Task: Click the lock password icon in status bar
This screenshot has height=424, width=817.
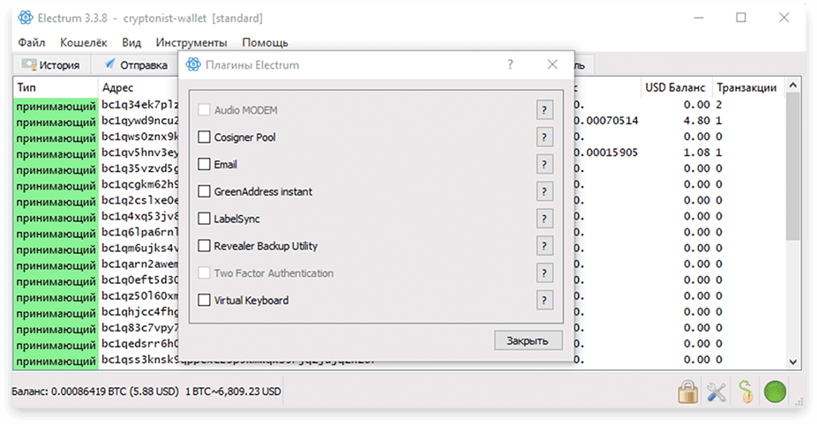Action: pyautogui.click(x=688, y=391)
